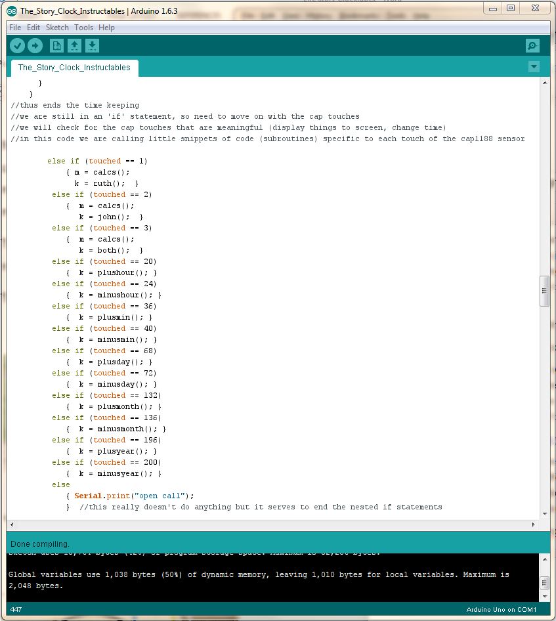
Task: Click the line number 447 in status bar
Action: coord(16,610)
